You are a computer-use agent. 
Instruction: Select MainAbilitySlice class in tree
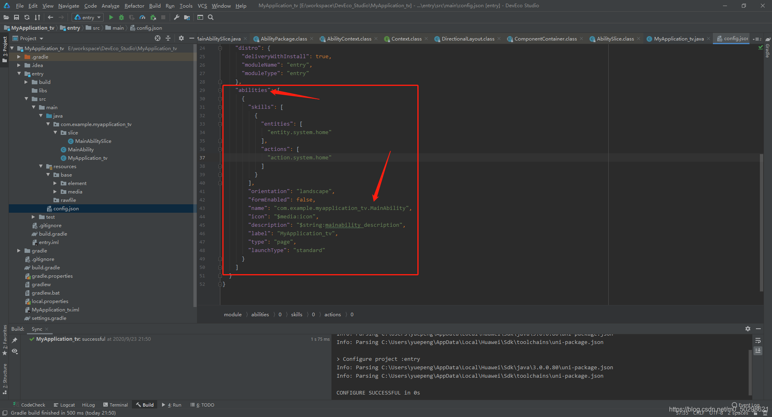click(93, 141)
